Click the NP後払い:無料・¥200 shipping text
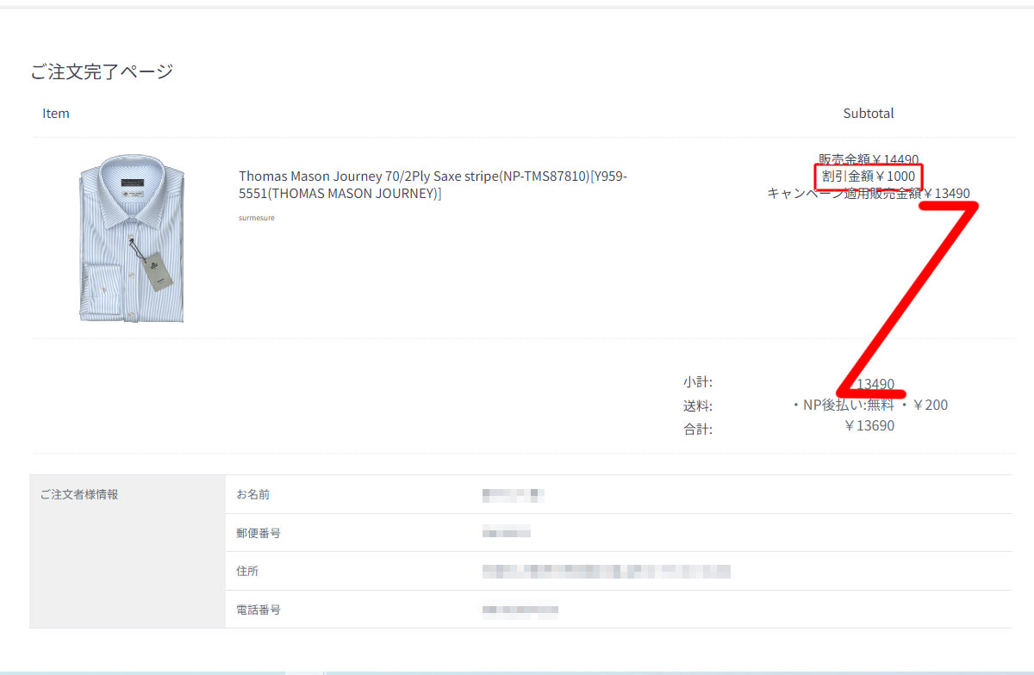 click(x=869, y=406)
